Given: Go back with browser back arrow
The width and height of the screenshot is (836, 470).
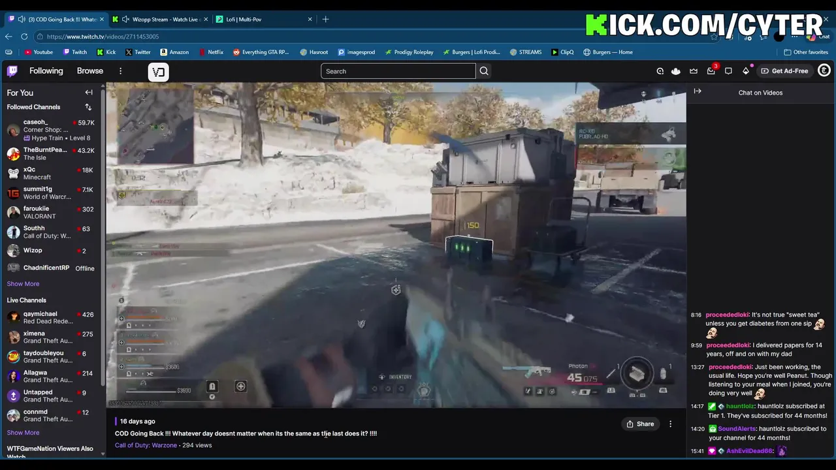Looking at the screenshot, I should [x=8, y=37].
